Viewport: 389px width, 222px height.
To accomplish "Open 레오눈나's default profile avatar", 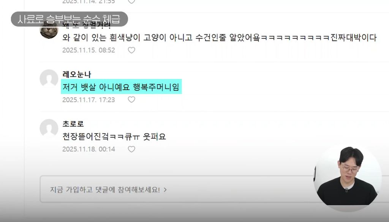I will tap(49, 78).
